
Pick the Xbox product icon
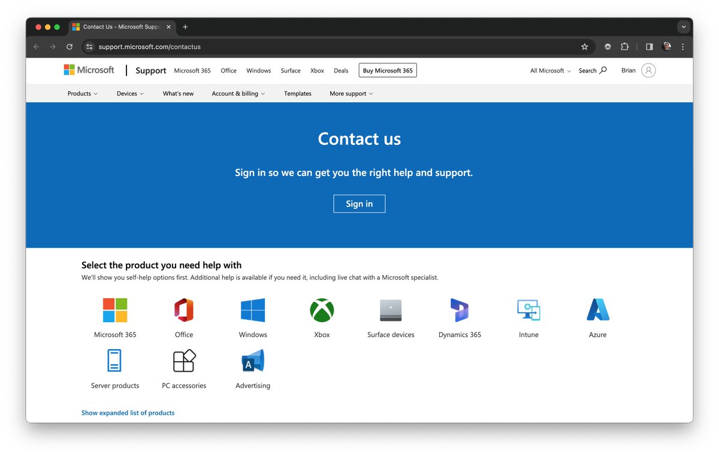pos(322,310)
